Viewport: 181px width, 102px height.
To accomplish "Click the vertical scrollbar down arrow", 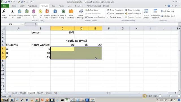I will [179, 90].
